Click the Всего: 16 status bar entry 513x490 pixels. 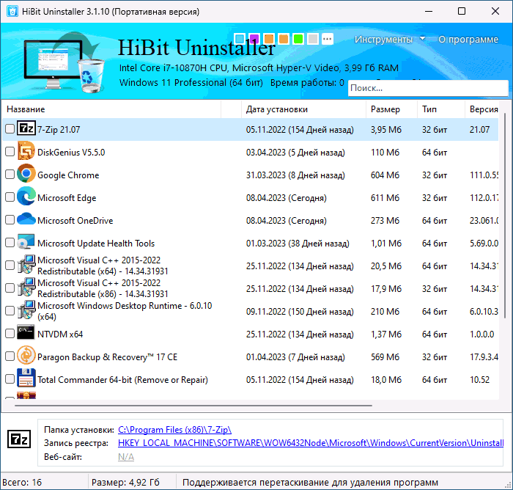[x=22, y=482]
